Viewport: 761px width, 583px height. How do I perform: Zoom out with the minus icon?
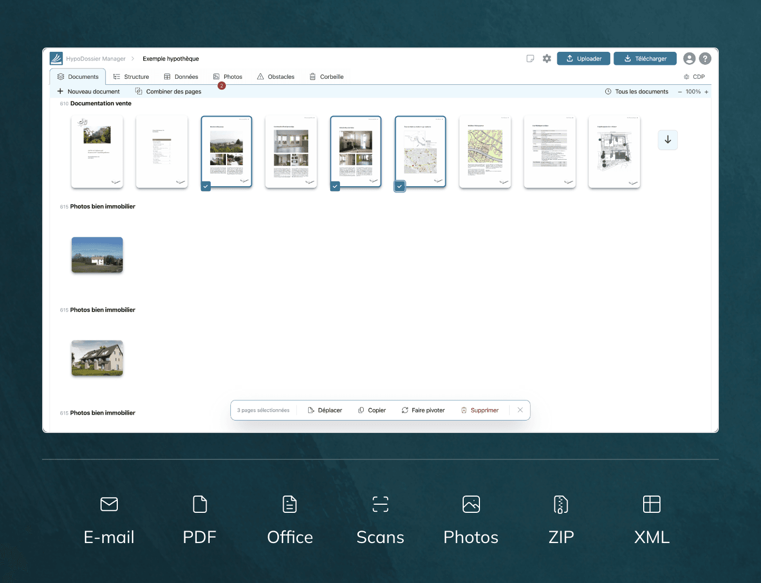(x=680, y=92)
